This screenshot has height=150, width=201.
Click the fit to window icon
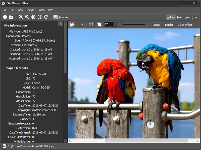point(40,17)
